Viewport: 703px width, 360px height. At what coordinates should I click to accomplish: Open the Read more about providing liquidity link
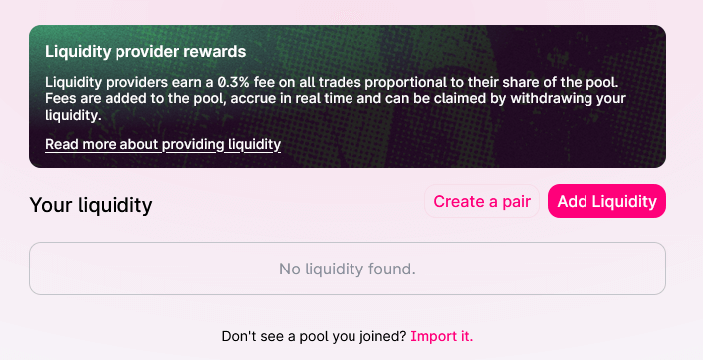[x=162, y=144]
